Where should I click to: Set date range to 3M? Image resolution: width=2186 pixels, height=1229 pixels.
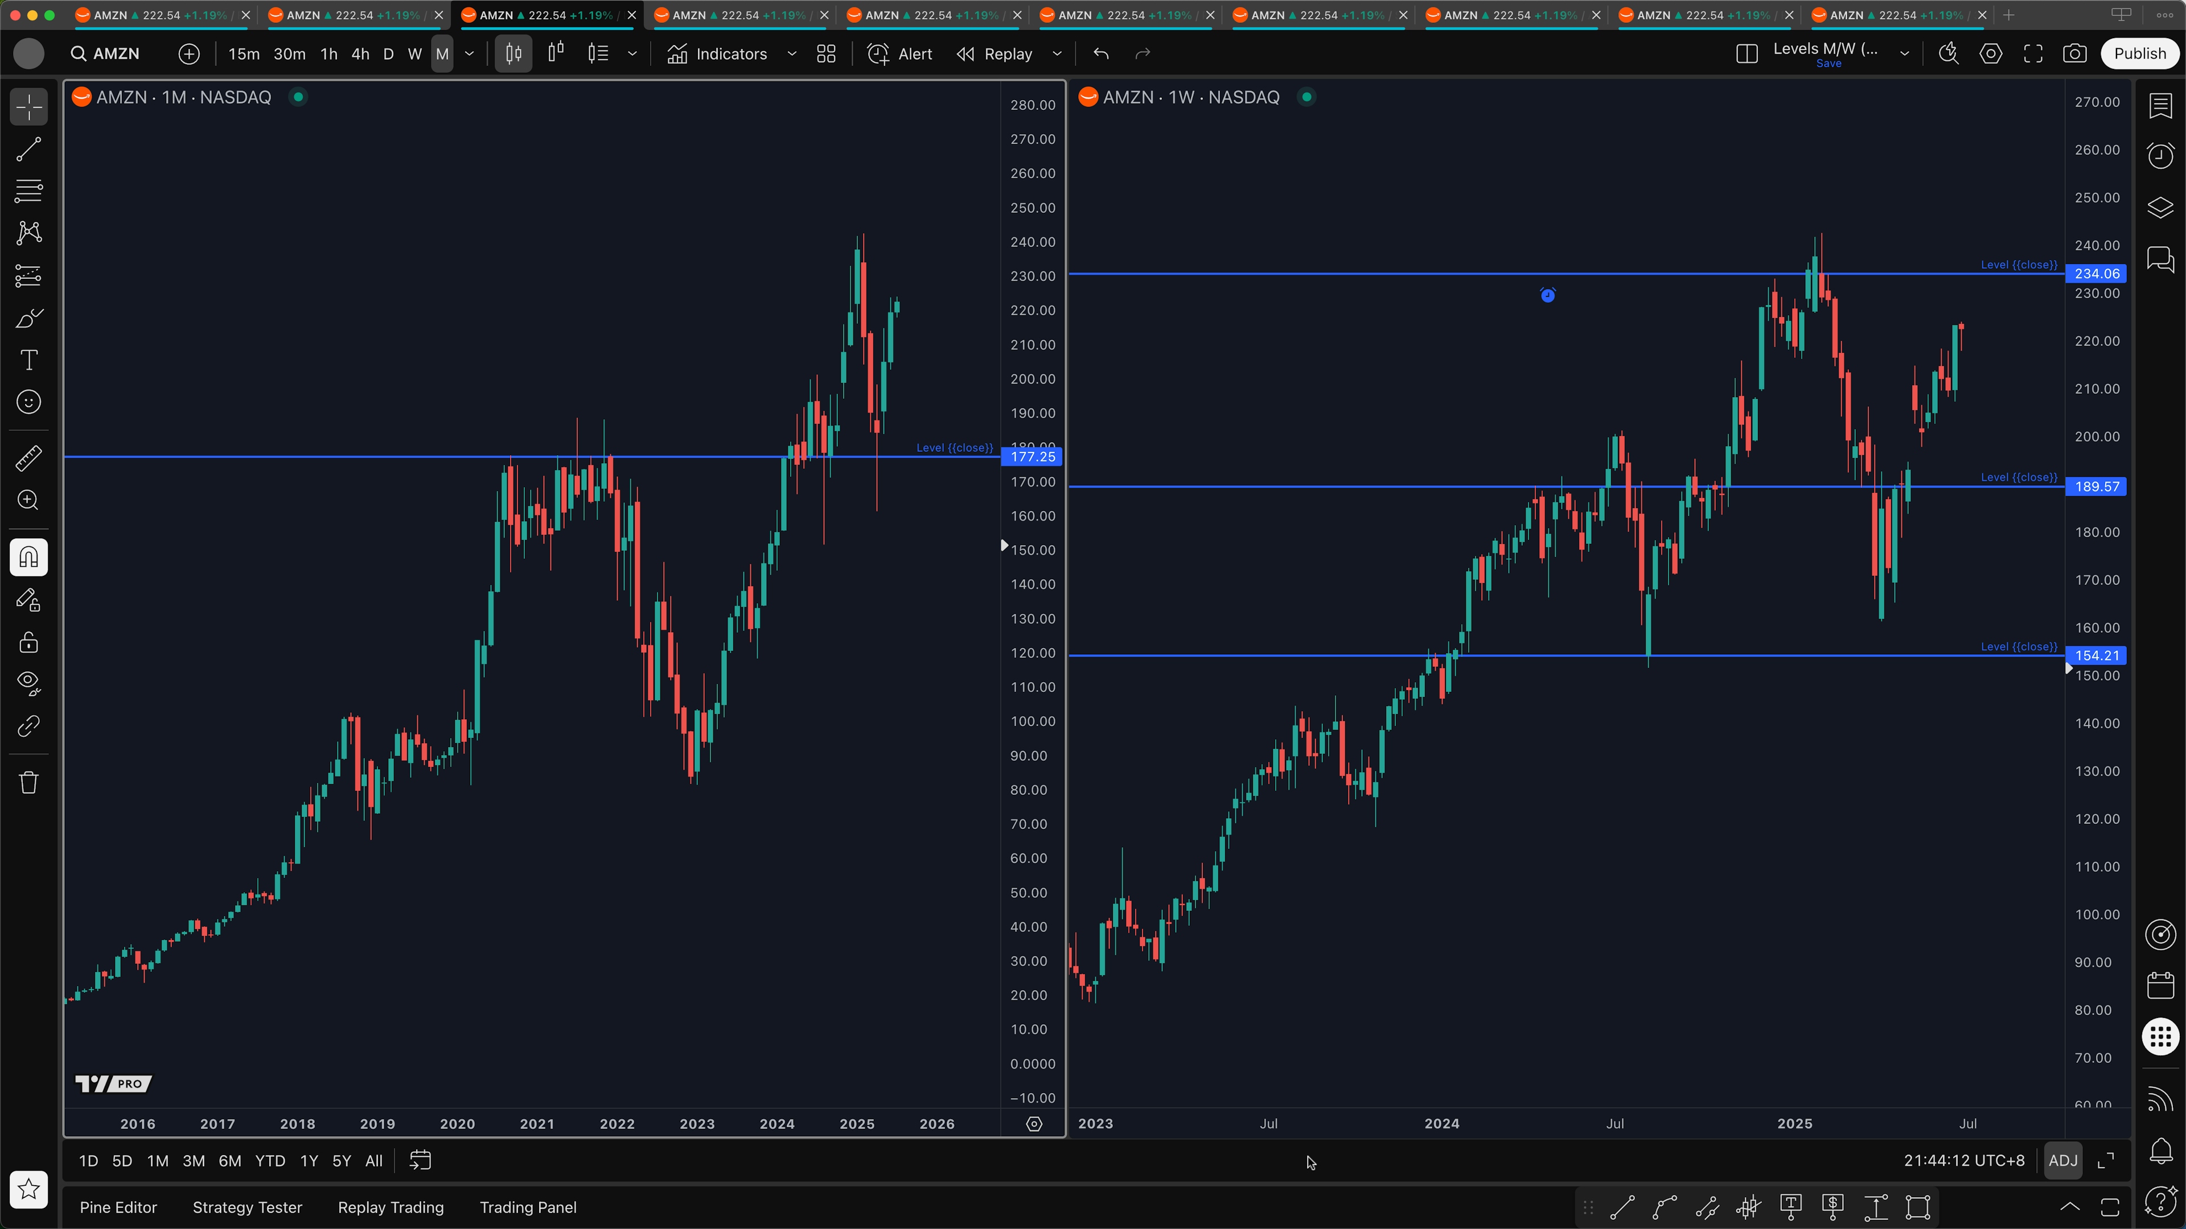coord(194,1160)
